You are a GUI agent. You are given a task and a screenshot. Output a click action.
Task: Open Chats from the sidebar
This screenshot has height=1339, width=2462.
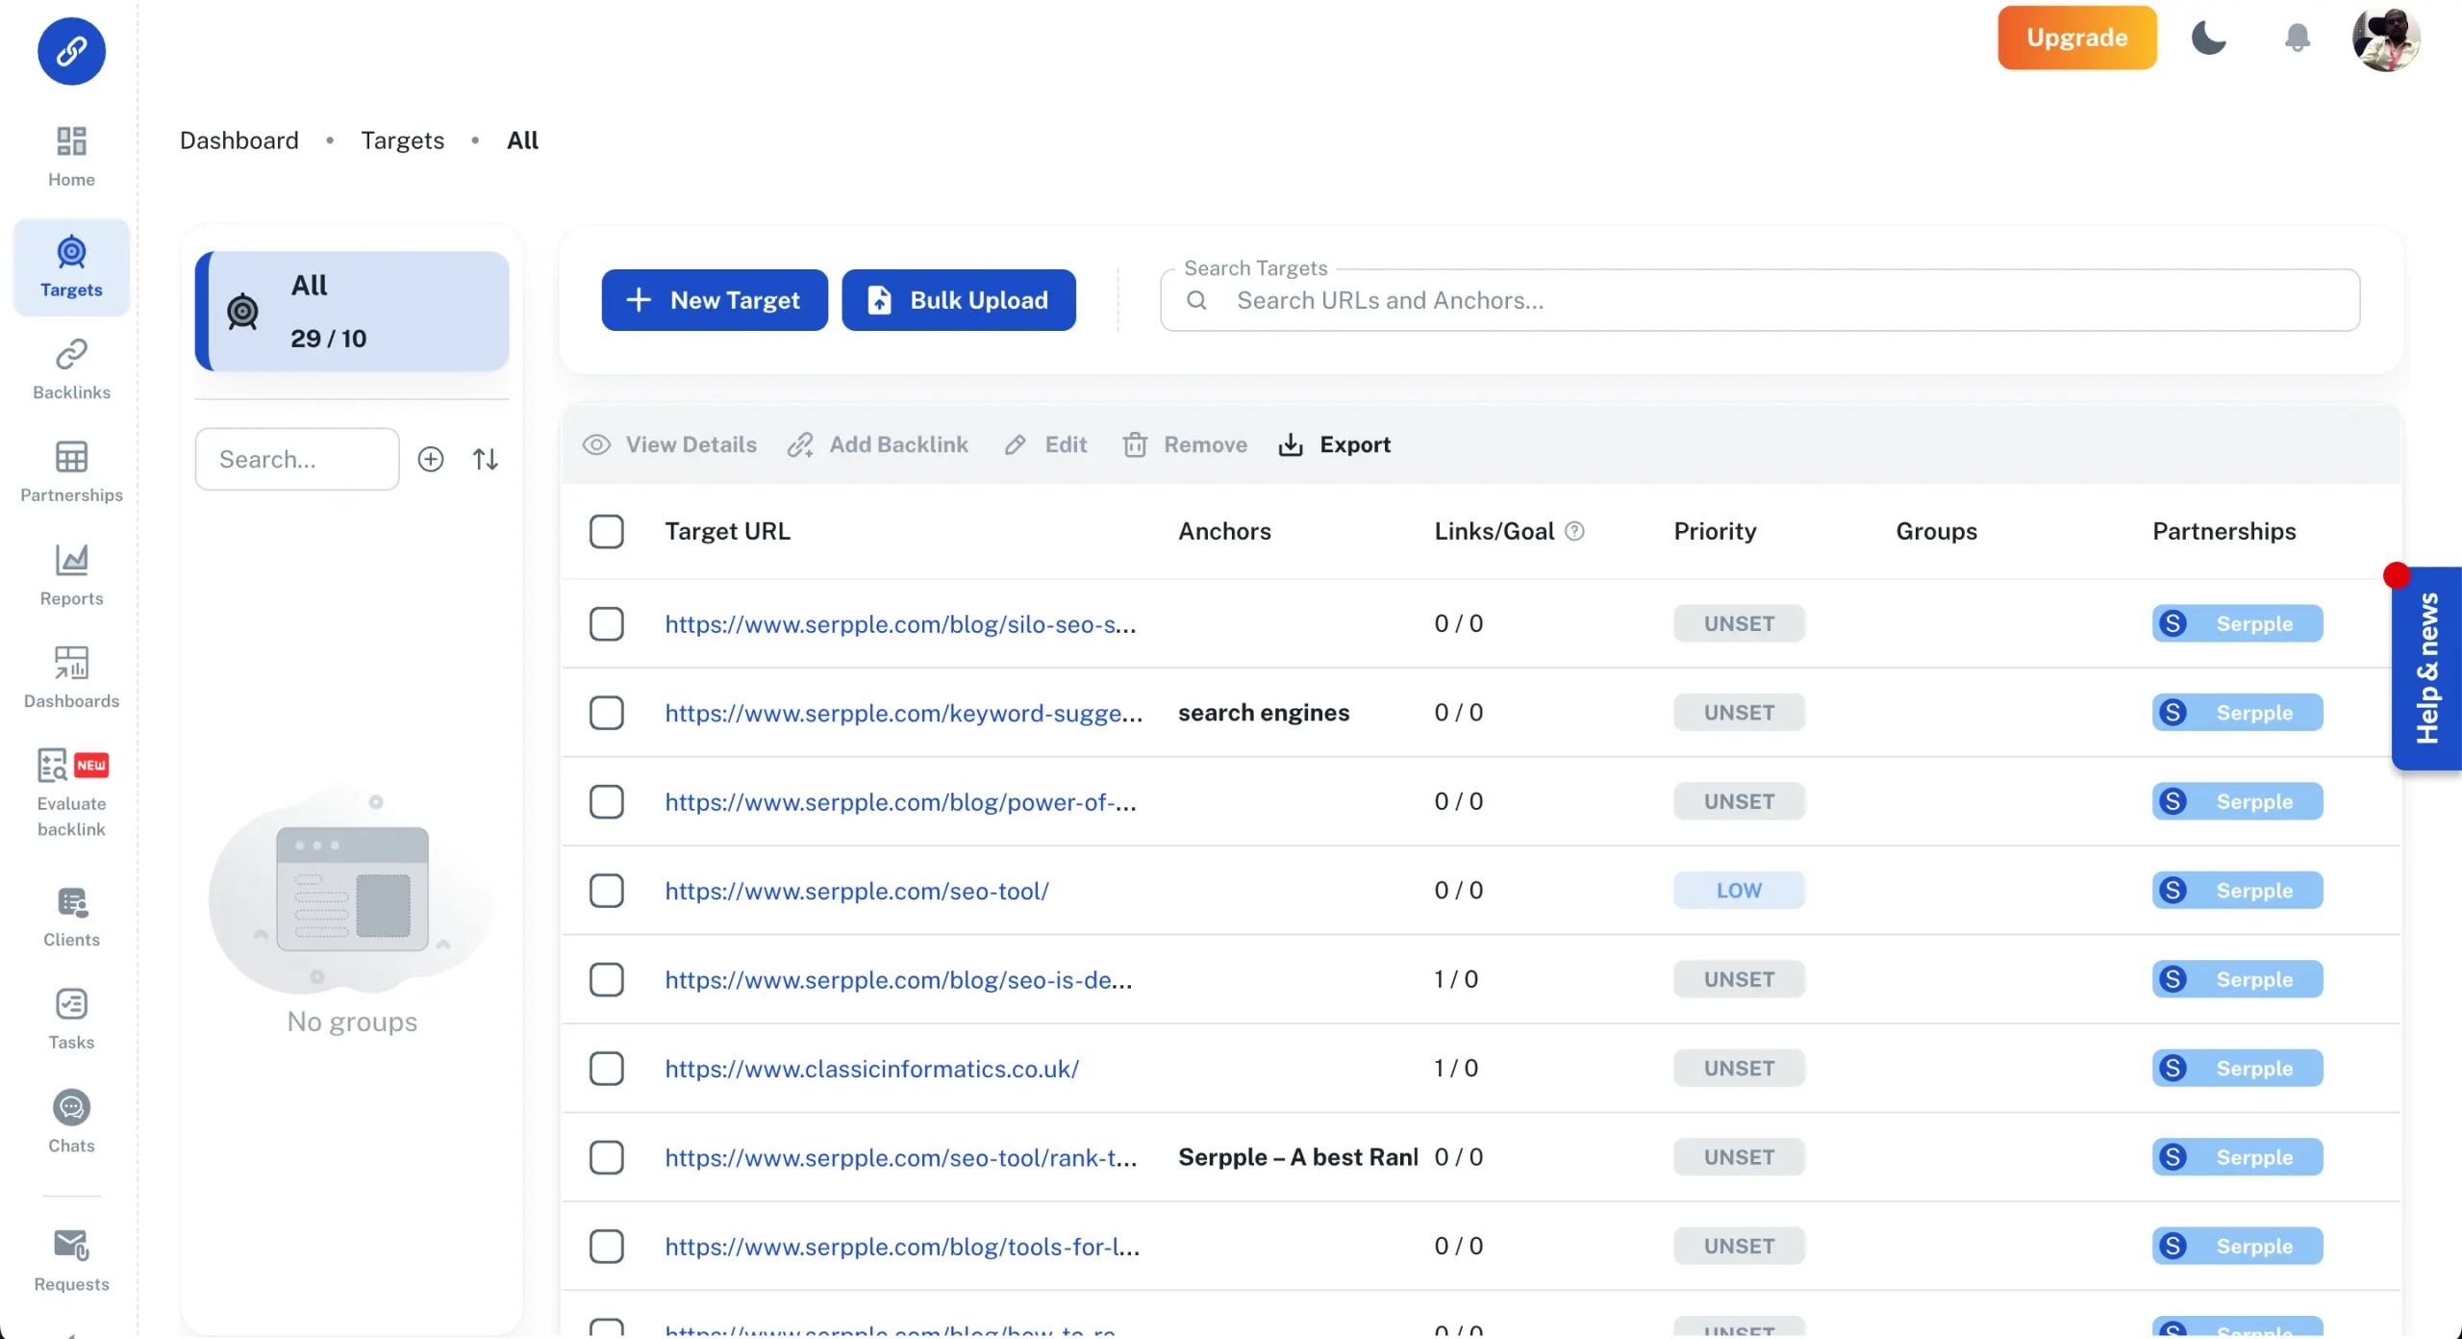pyautogui.click(x=71, y=1123)
